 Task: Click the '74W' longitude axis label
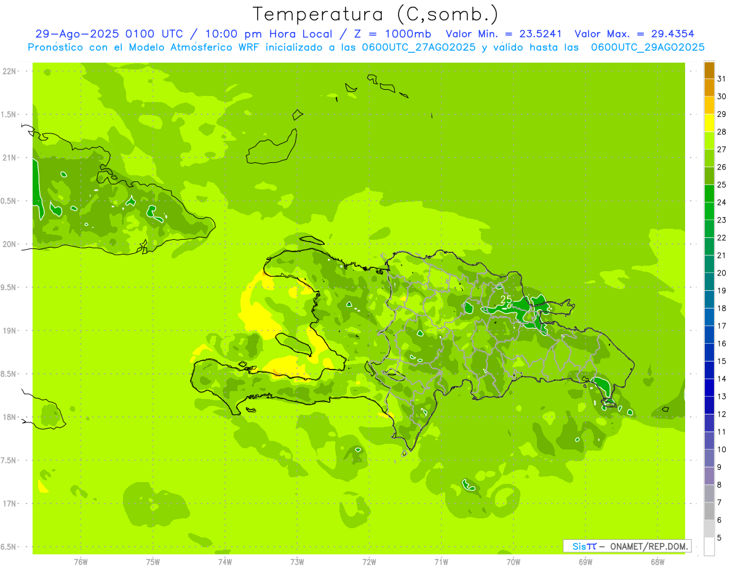coord(225,562)
